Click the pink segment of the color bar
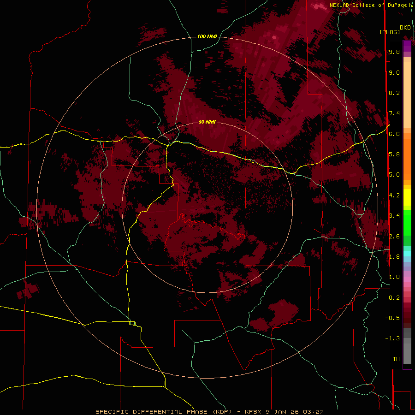 (x=407, y=279)
